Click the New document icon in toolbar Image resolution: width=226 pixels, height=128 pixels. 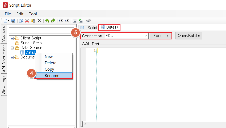coord(5,20)
